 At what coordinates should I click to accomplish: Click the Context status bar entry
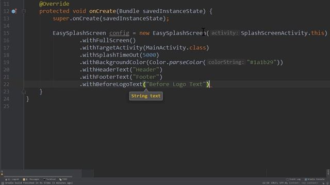[x=303, y=183]
